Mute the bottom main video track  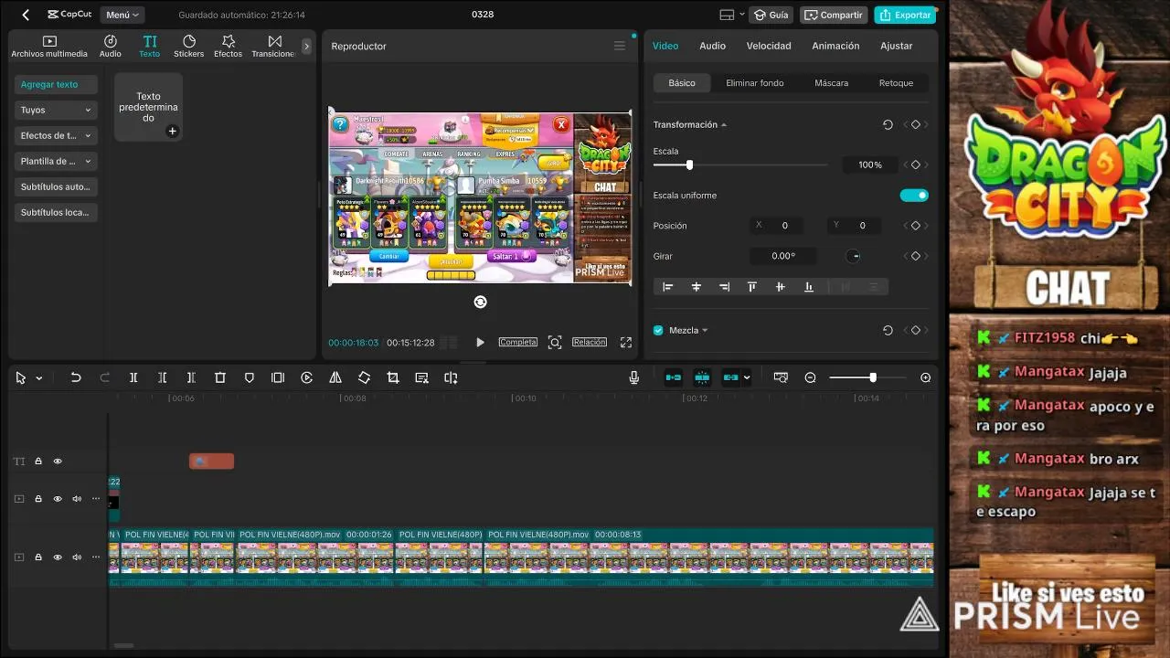pos(77,557)
